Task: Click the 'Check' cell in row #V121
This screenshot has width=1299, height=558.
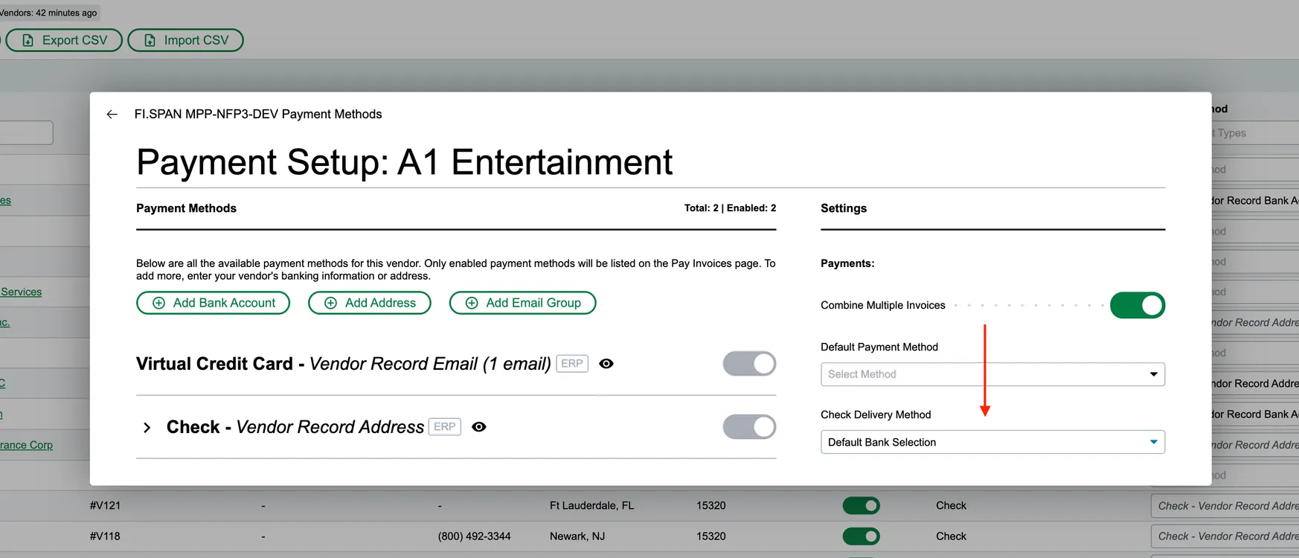Action: 951,506
